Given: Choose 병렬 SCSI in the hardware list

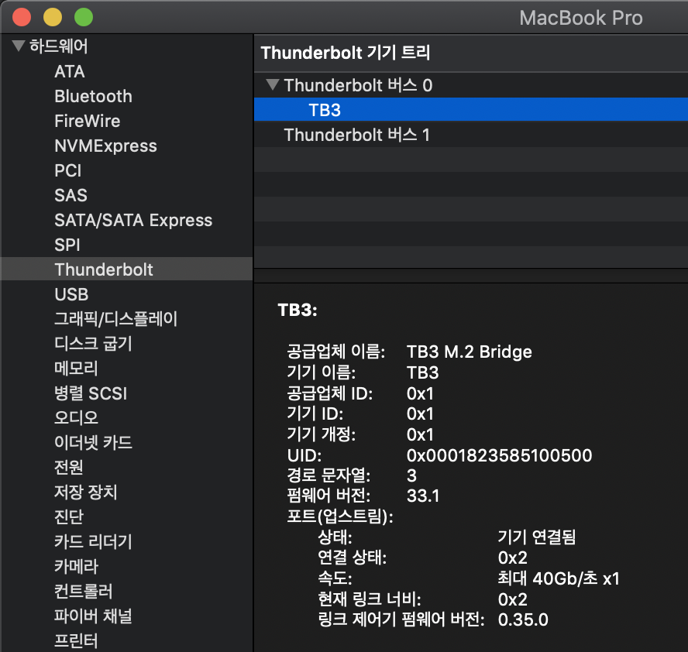Looking at the screenshot, I should (x=91, y=393).
